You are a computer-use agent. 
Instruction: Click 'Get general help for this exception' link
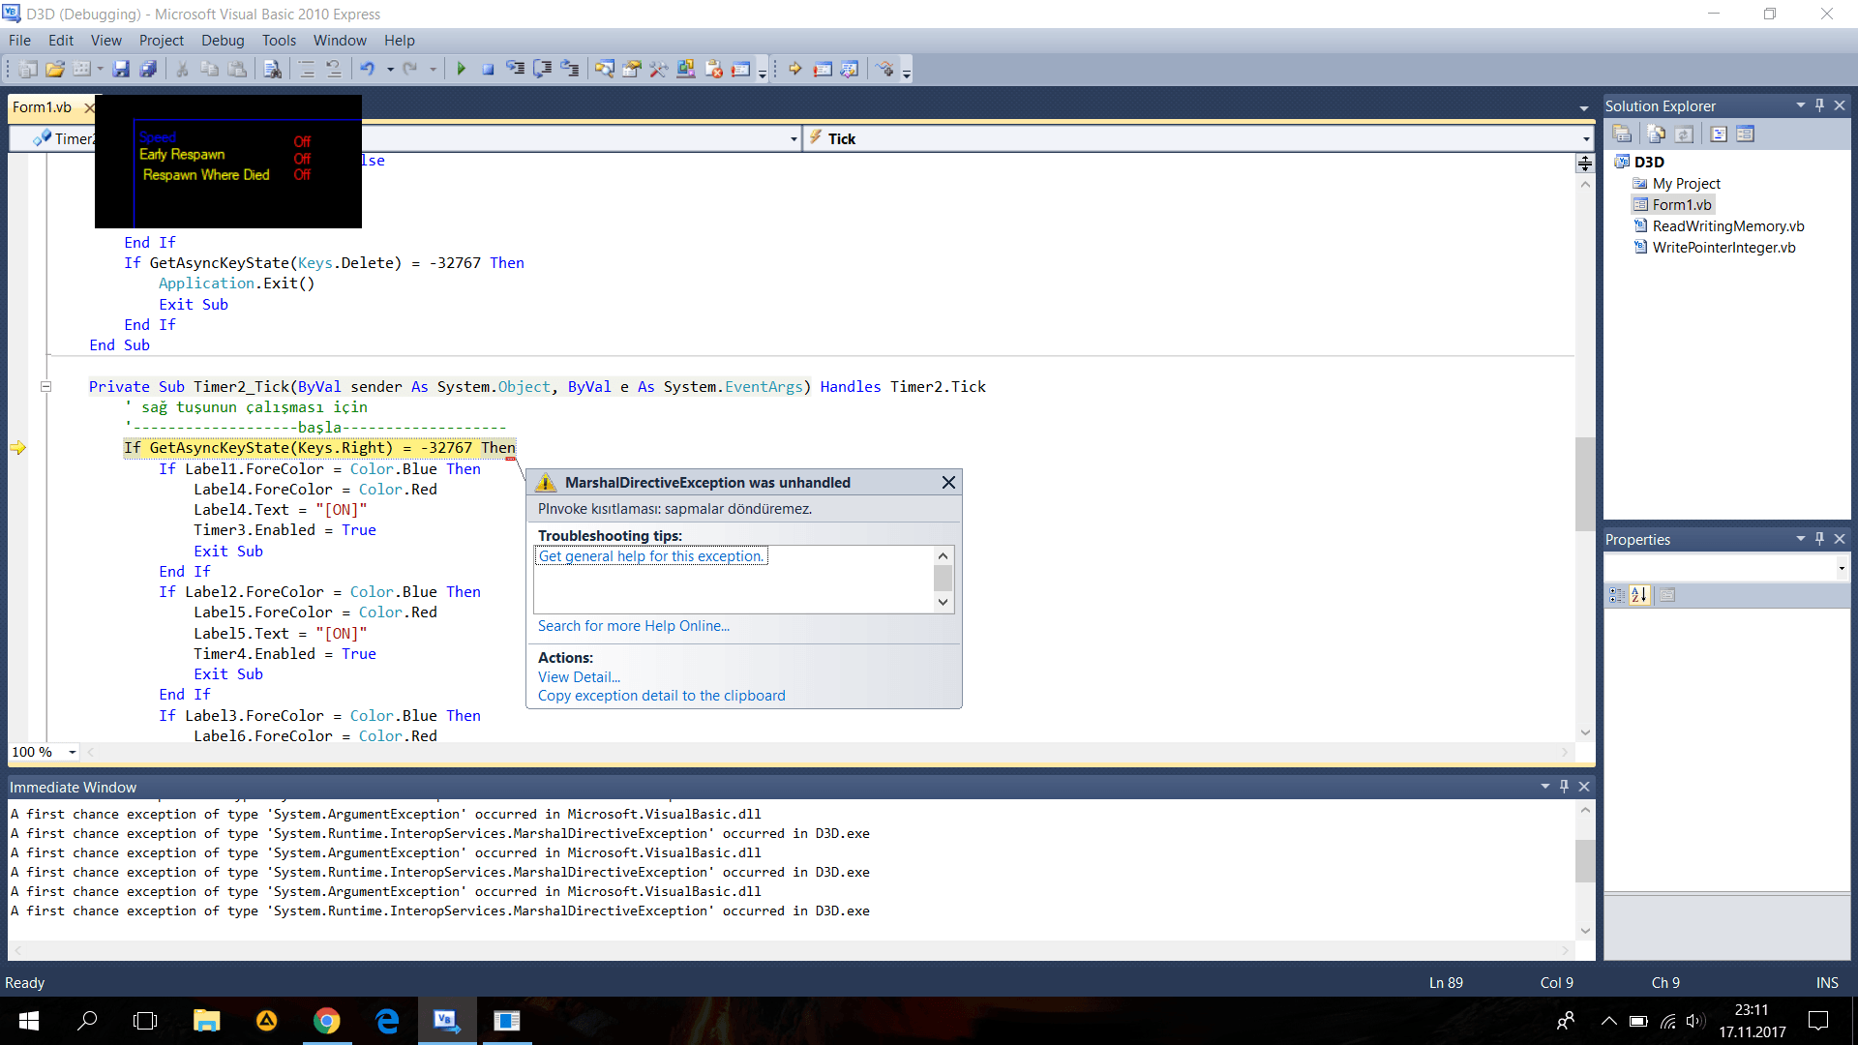tap(651, 556)
